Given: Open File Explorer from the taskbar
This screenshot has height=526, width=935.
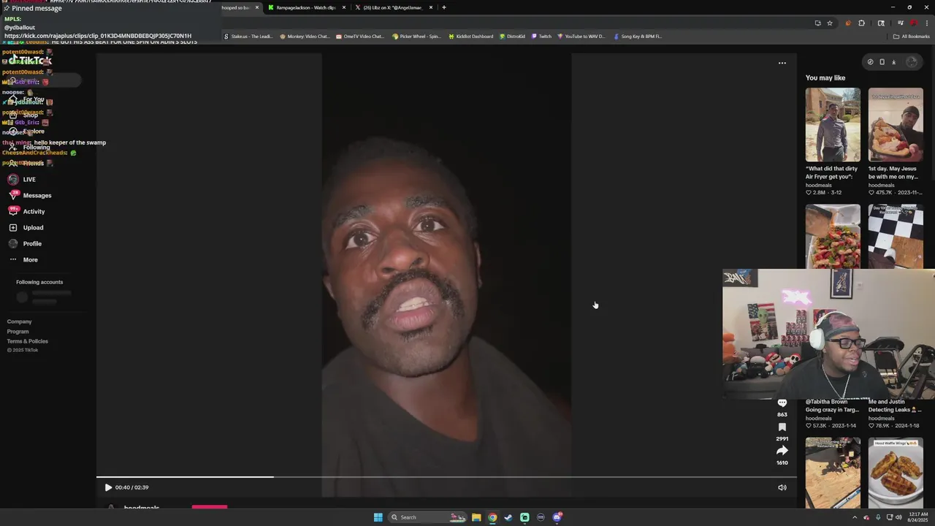Looking at the screenshot, I should click(476, 517).
